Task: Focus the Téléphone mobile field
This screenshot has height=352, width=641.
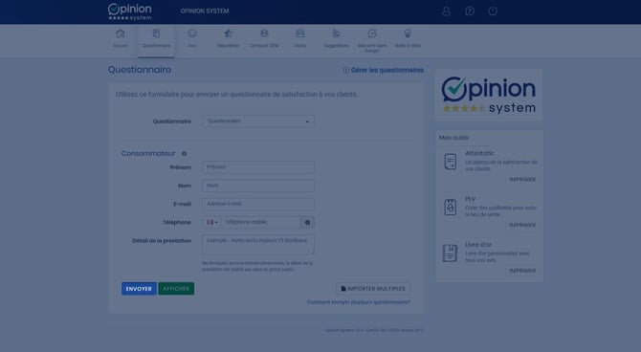Action: pyautogui.click(x=260, y=222)
